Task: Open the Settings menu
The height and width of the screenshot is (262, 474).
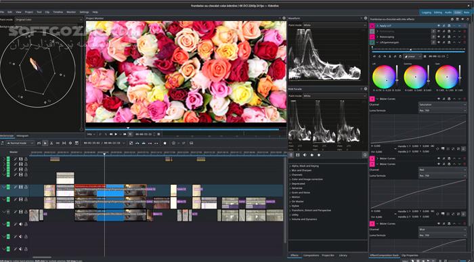Action: coord(84,12)
